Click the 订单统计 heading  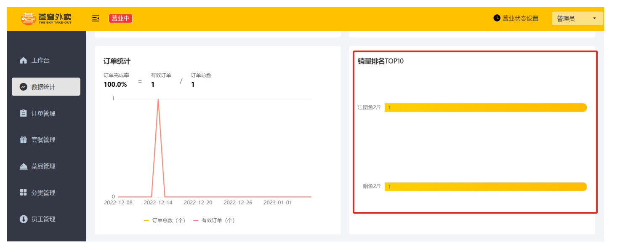click(x=117, y=62)
